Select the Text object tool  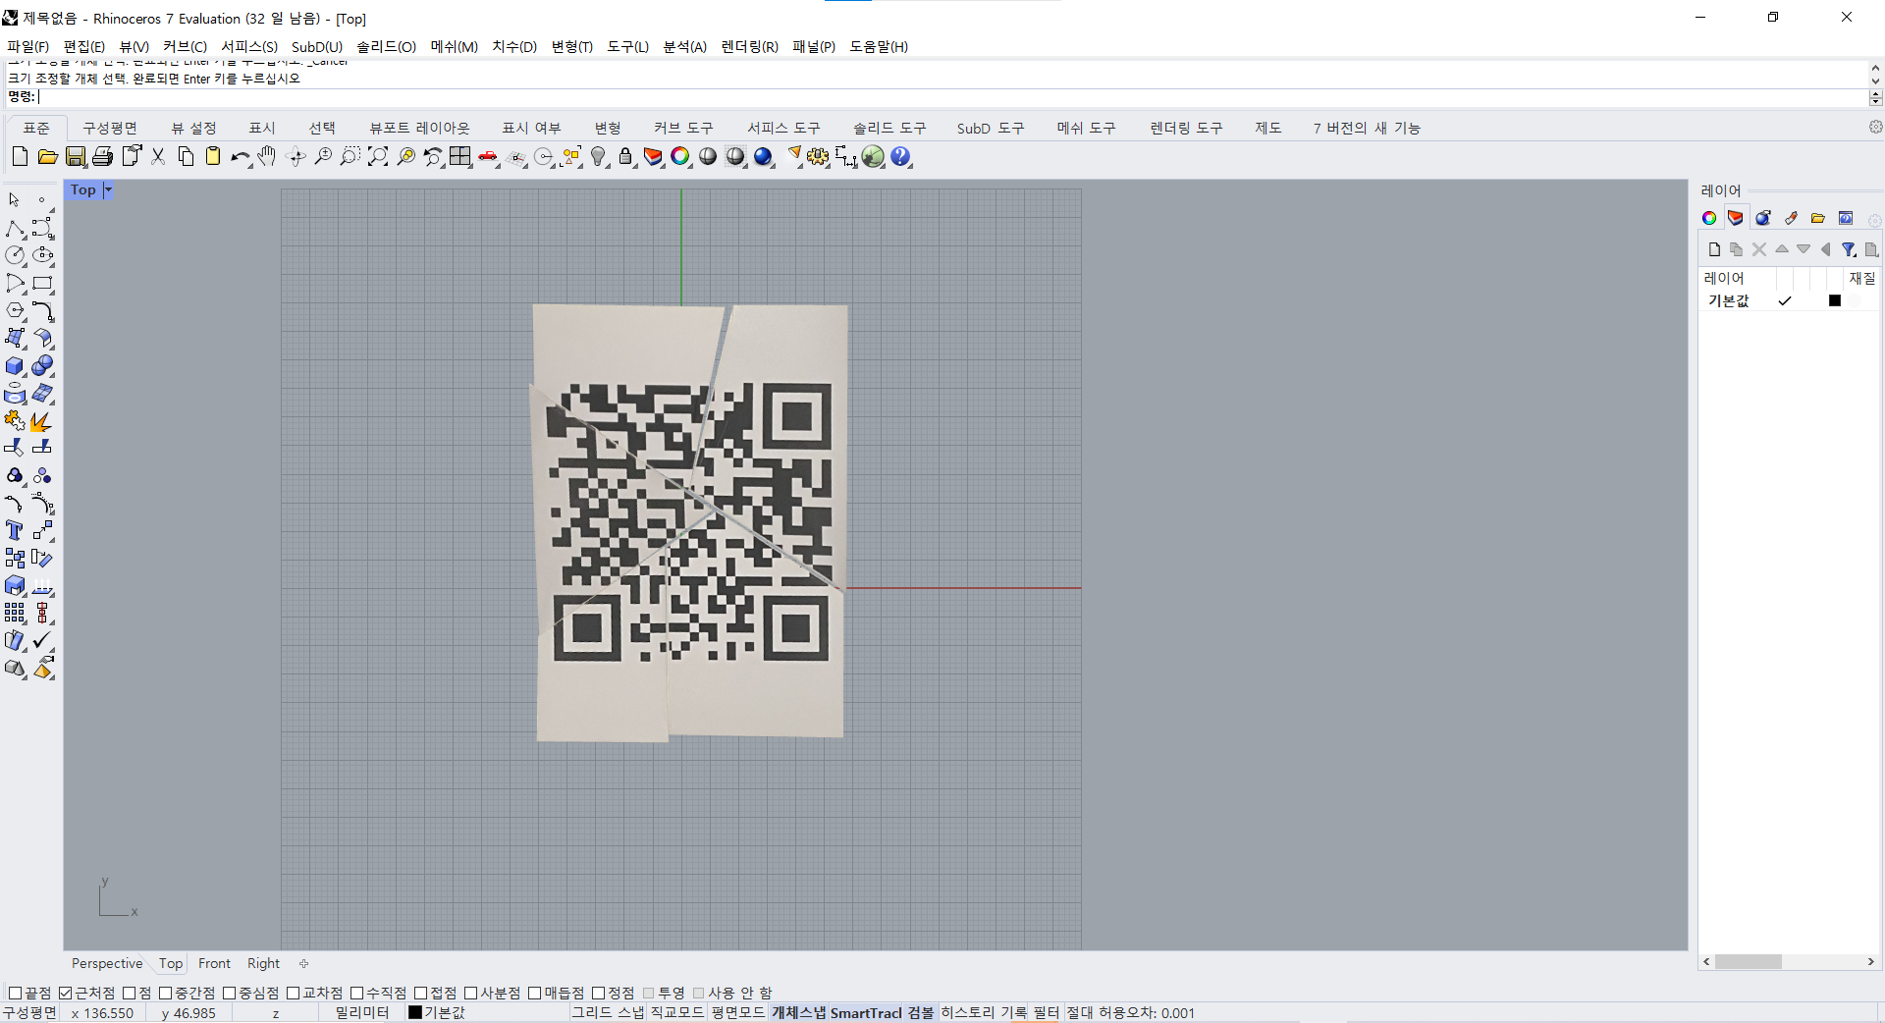tap(15, 530)
